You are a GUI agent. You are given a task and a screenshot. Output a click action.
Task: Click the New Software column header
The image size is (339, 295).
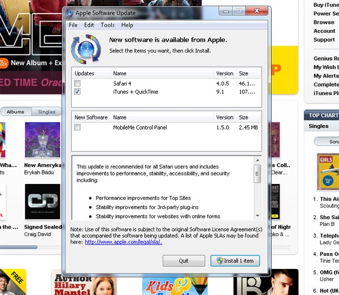pos(91,117)
